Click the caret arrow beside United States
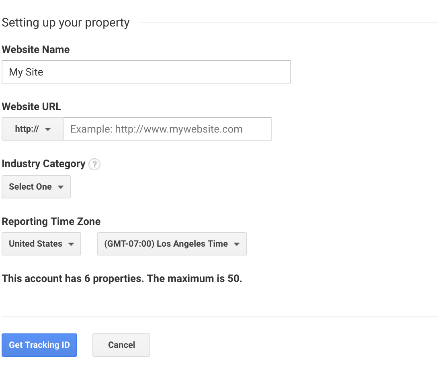 coord(71,244)
